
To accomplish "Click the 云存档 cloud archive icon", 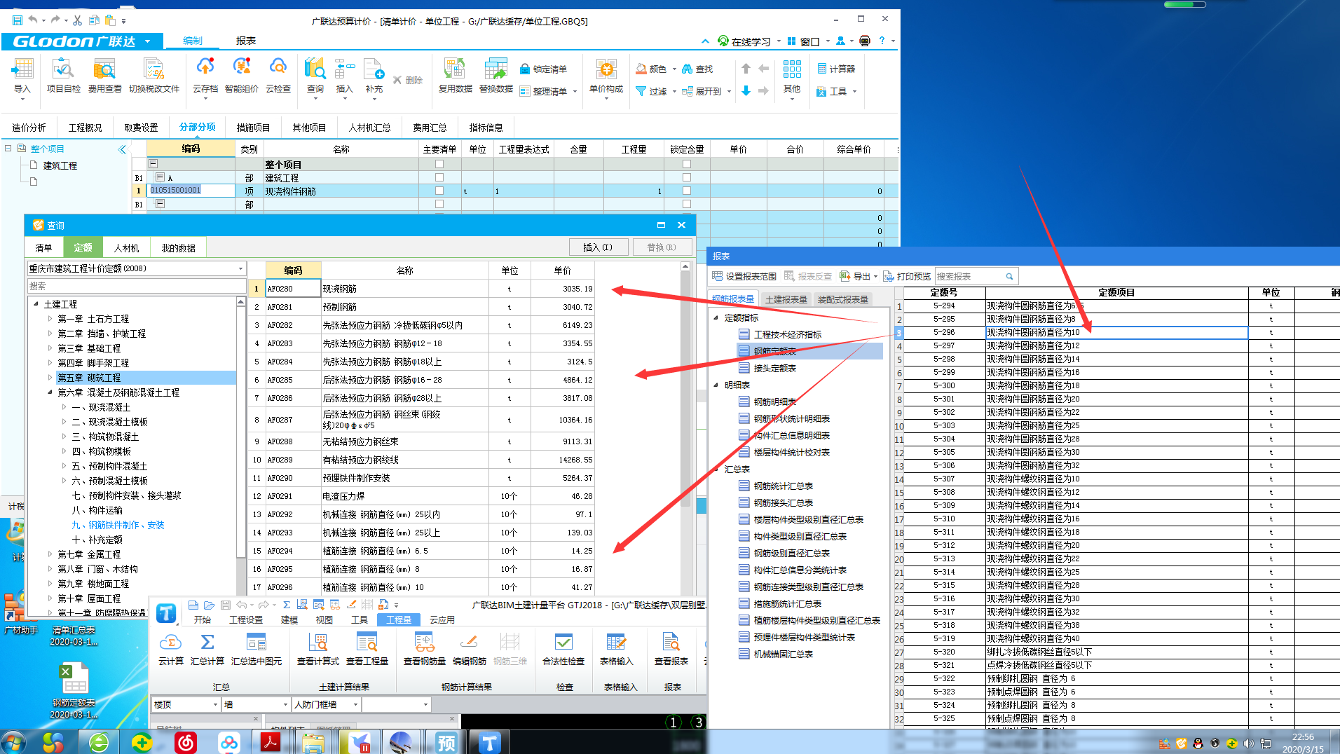I will [x=205, y=76].
